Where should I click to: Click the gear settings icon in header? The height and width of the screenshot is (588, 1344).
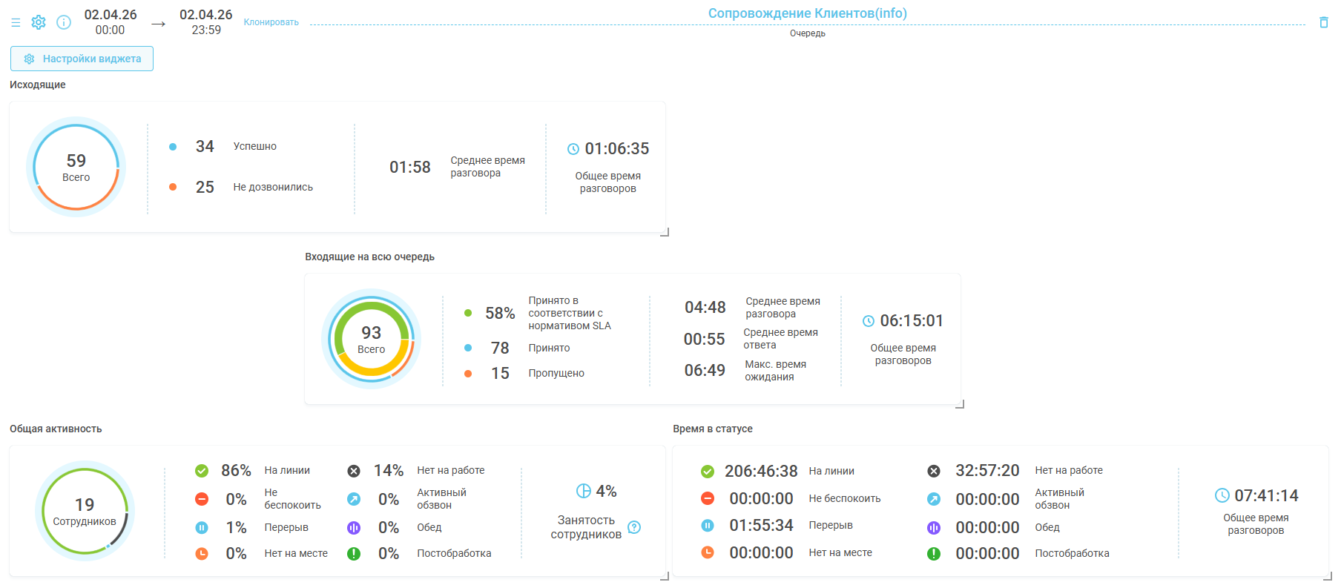click(x=39, y=22)
